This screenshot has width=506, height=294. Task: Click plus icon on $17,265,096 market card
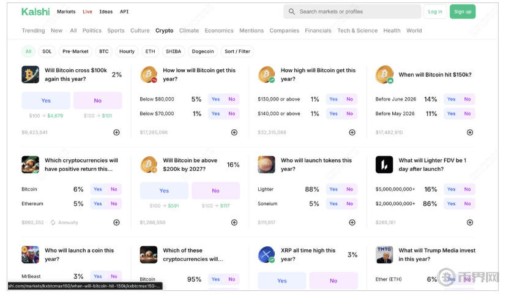click(234, 132)
